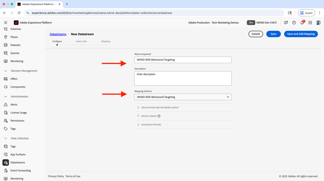Viewport: 324px width, 181px height.
Task: Open Offers under Decision Management
Action: 14,79
